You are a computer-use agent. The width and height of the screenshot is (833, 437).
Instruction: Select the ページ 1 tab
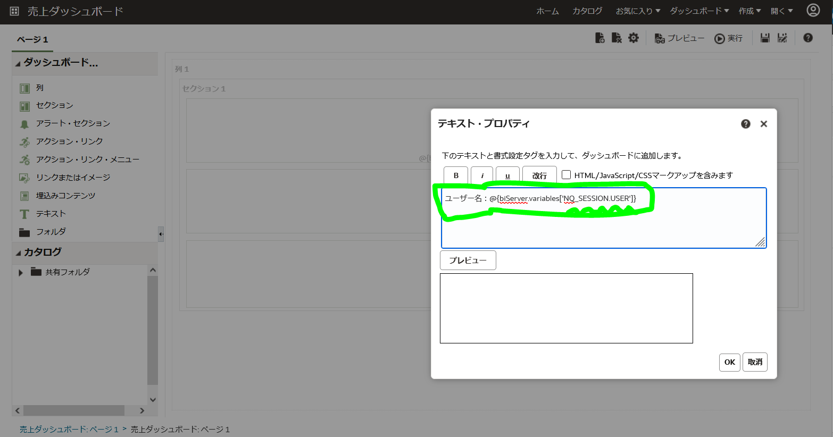pos(32,39)
